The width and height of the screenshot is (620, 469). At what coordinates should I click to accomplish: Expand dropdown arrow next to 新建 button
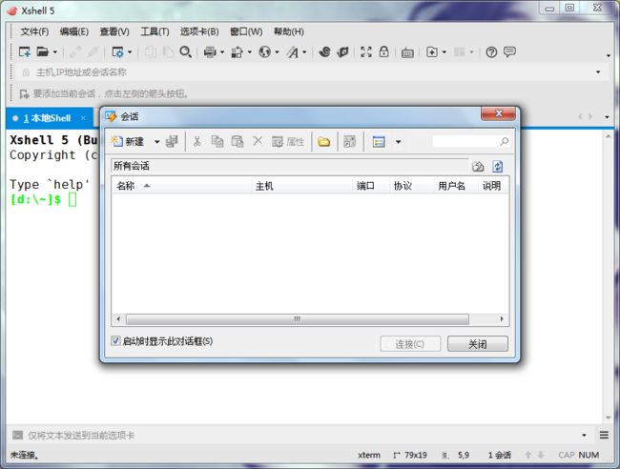tap(156, 141)
